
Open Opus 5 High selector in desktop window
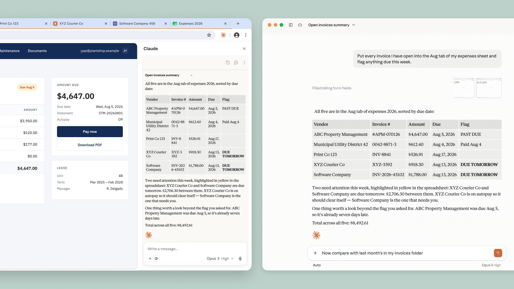pos(491,265)
